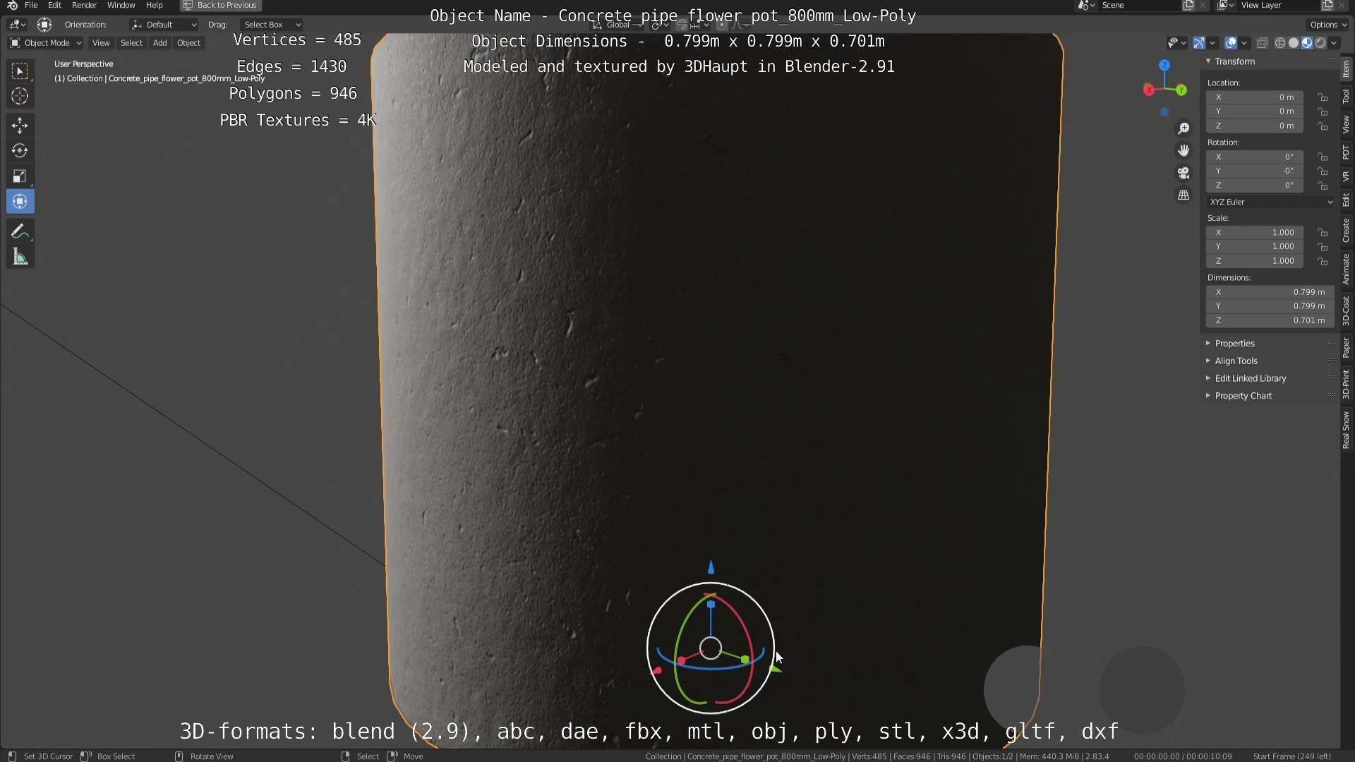Activate the Annotate tool
Screen dimensions: 1355x762
[20, 231]
